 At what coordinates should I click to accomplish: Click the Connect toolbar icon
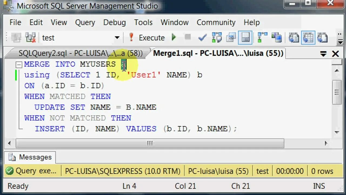[x=16, y=38]
